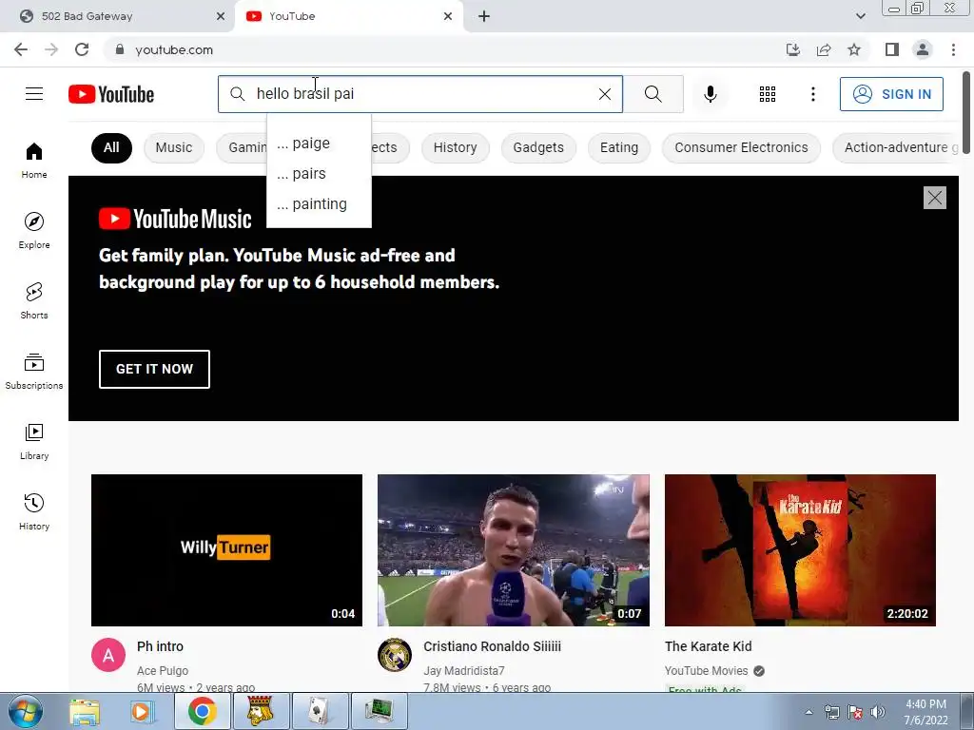Switch to the 502 Bad Gateway tab

point(117,16)
